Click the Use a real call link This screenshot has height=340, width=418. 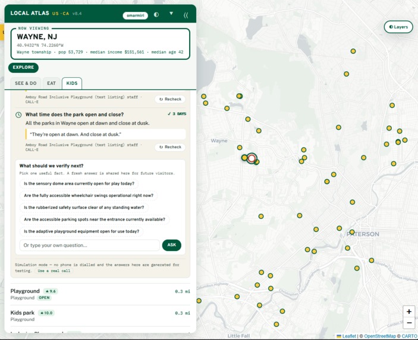click(x=54, y=271)
